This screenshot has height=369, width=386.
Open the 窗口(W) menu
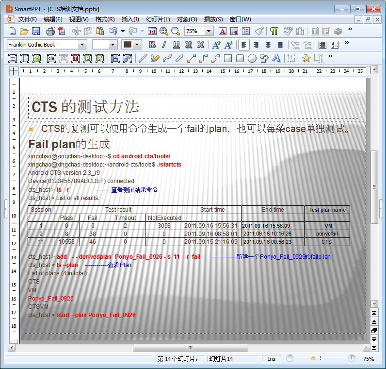tap(240, 19)
